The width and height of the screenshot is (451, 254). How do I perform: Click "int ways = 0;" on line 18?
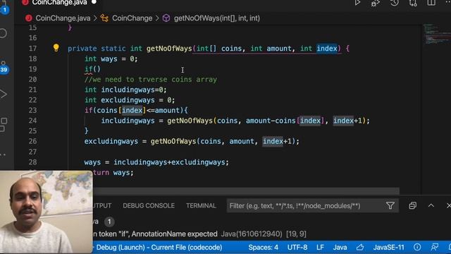pyautogui.click(x=111, y=59)
